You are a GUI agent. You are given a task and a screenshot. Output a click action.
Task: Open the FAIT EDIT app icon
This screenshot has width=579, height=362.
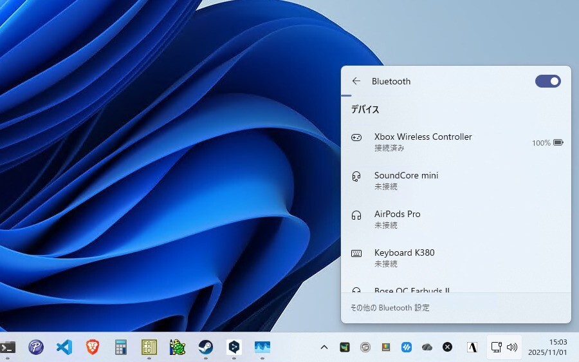click(149, 347)
